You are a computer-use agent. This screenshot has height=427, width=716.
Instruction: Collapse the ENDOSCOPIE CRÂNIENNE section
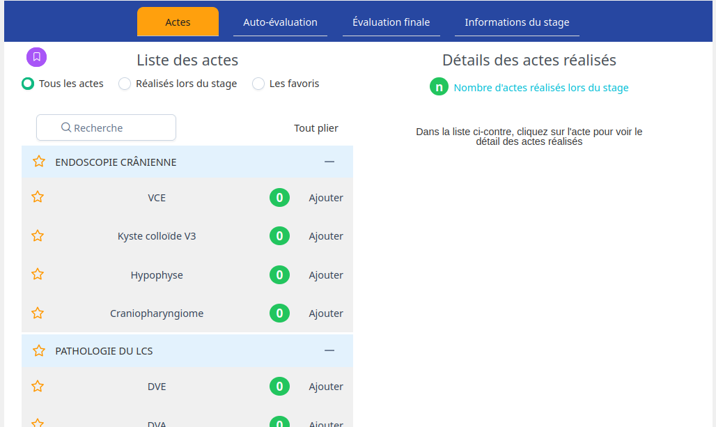329,162
